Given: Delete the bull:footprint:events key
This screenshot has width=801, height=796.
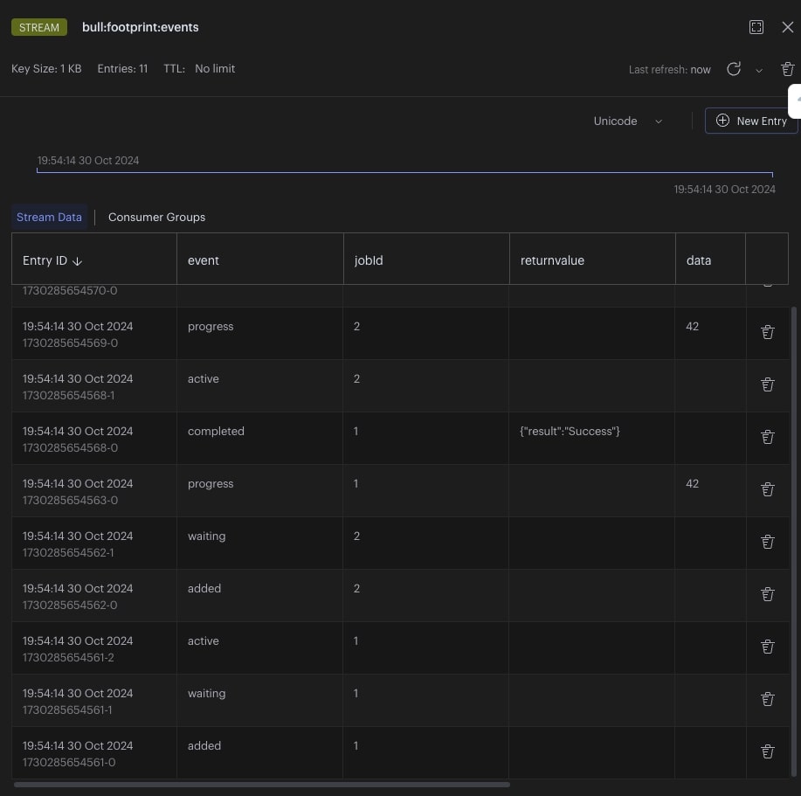Looking at the screenshot, I should 787,69.
